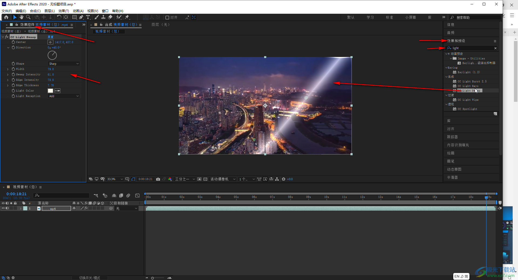Open the 33.3% magnification dropdown
Image resolution: width=518 pixels, height=280 pixels.
115,179
